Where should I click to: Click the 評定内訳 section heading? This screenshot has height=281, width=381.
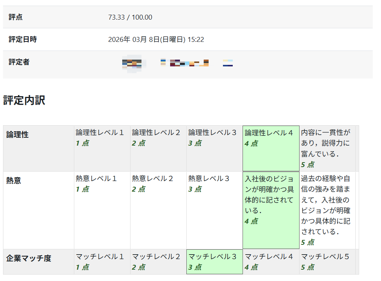pyautogui.click(x=24, y=100)
